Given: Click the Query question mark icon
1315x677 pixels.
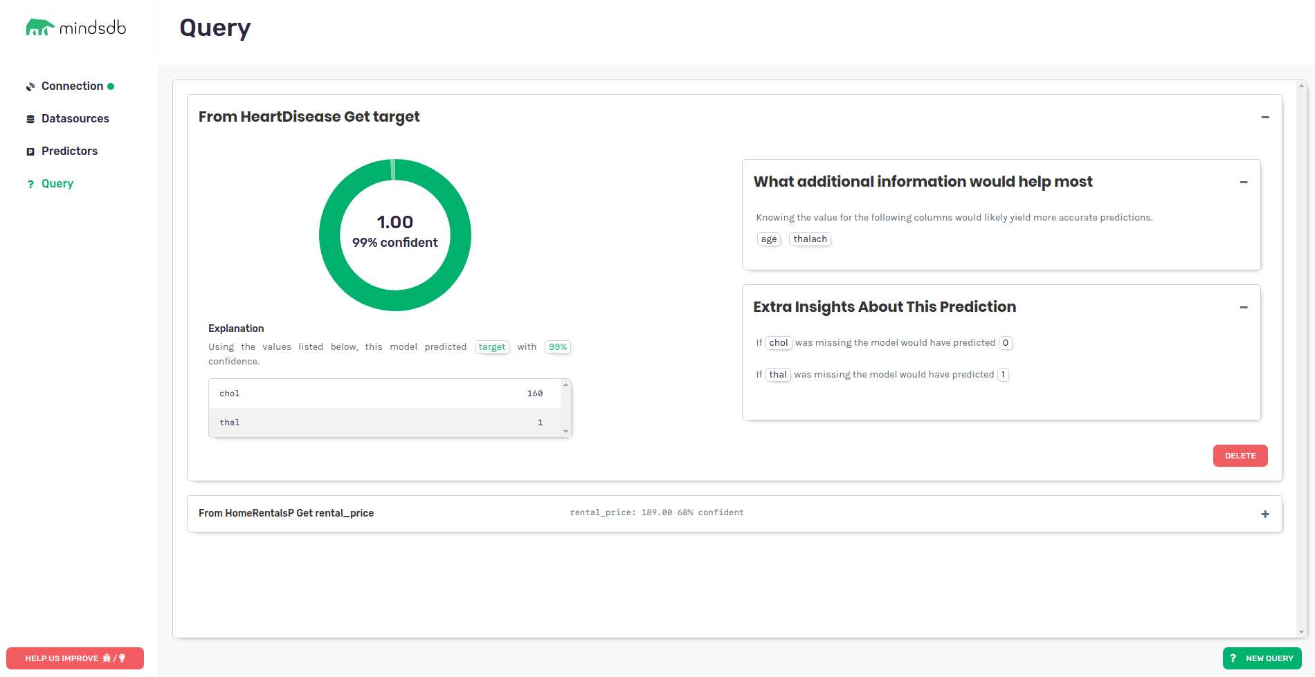Looking at the screenshot, I should (30, 184).
